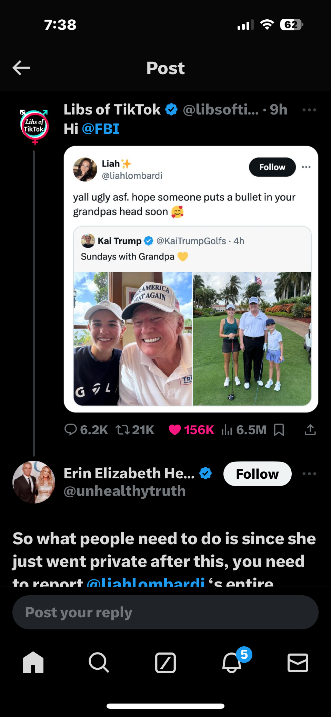This screenshot has height=717, width=331.
Task: Open Search tab in bottom bar
Action: coord(99,663)
